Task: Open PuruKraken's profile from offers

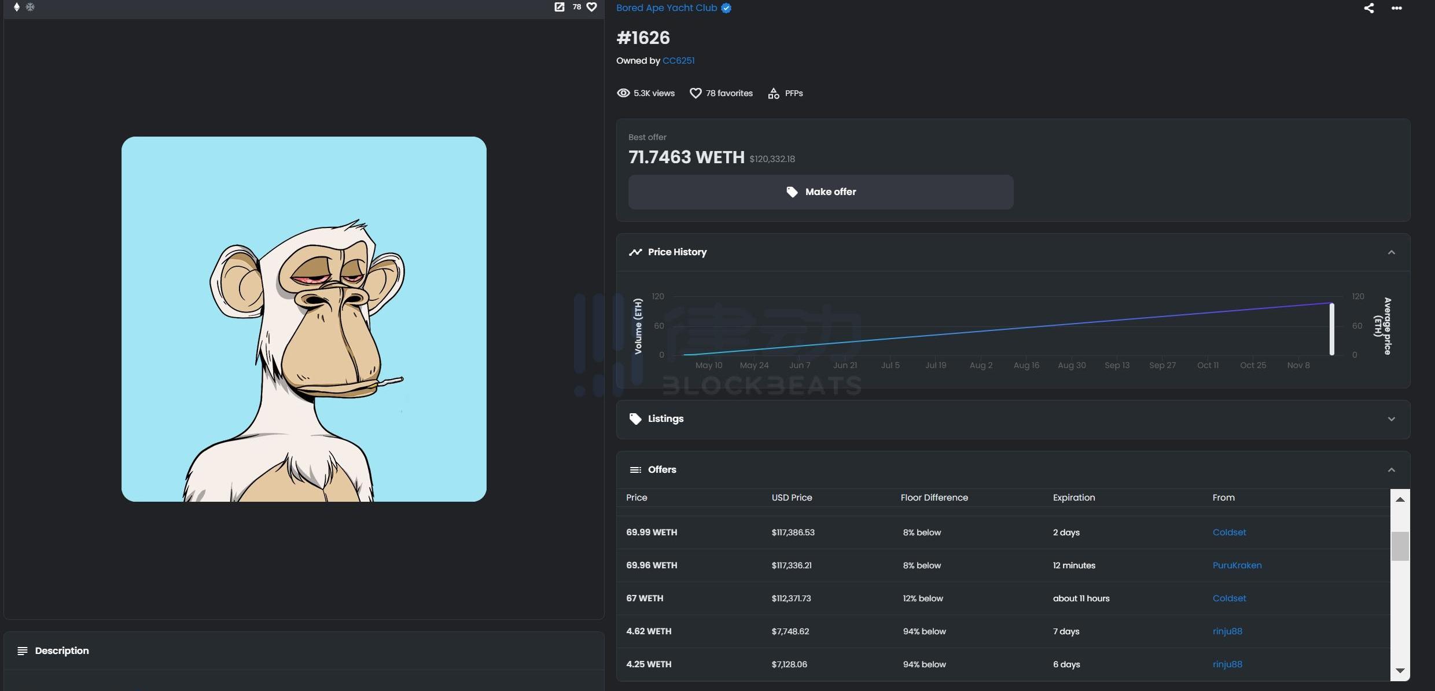Action: 1237,565
